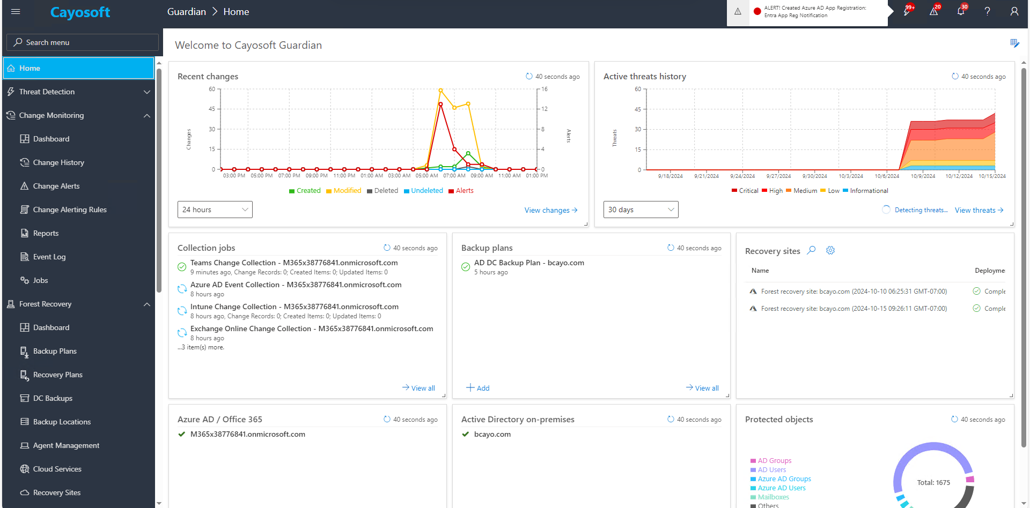1030x508 pixels.
Task: Select Home in the sidebar
Action: (78, 68)
